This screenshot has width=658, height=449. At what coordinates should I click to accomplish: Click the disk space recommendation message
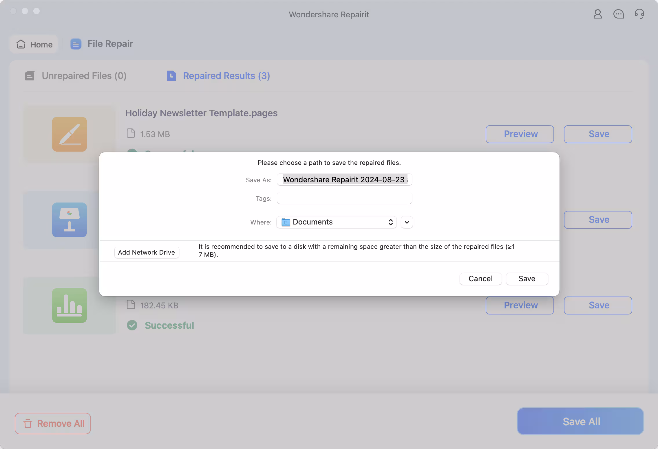357,251
